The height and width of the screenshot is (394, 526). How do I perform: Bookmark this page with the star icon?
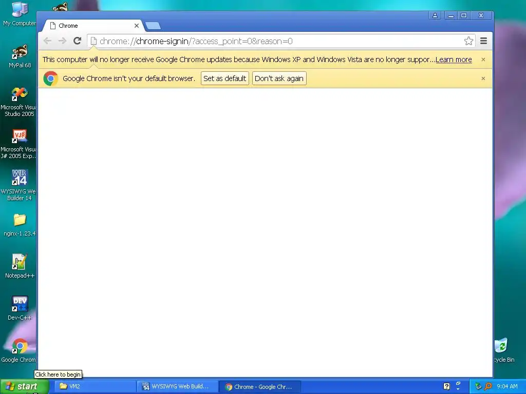pyautogui.click(x=468, y=41)
